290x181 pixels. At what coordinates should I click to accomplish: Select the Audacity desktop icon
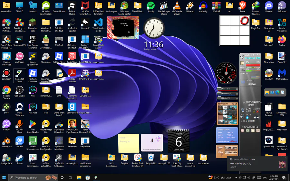point(203,7)
